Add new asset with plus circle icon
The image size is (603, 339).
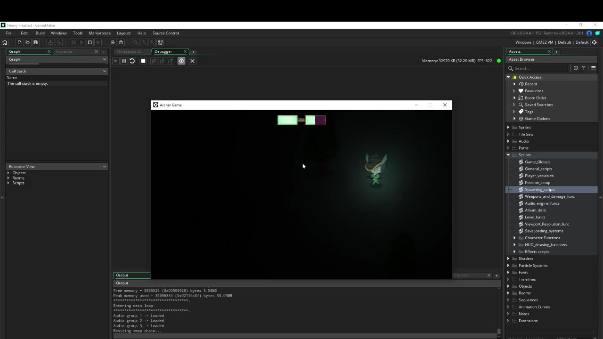[576, 68]
